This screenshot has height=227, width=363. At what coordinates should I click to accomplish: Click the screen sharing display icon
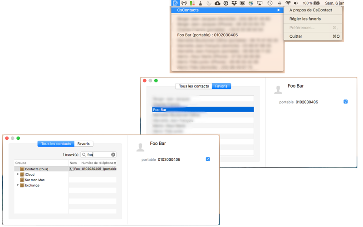(242, 3)
